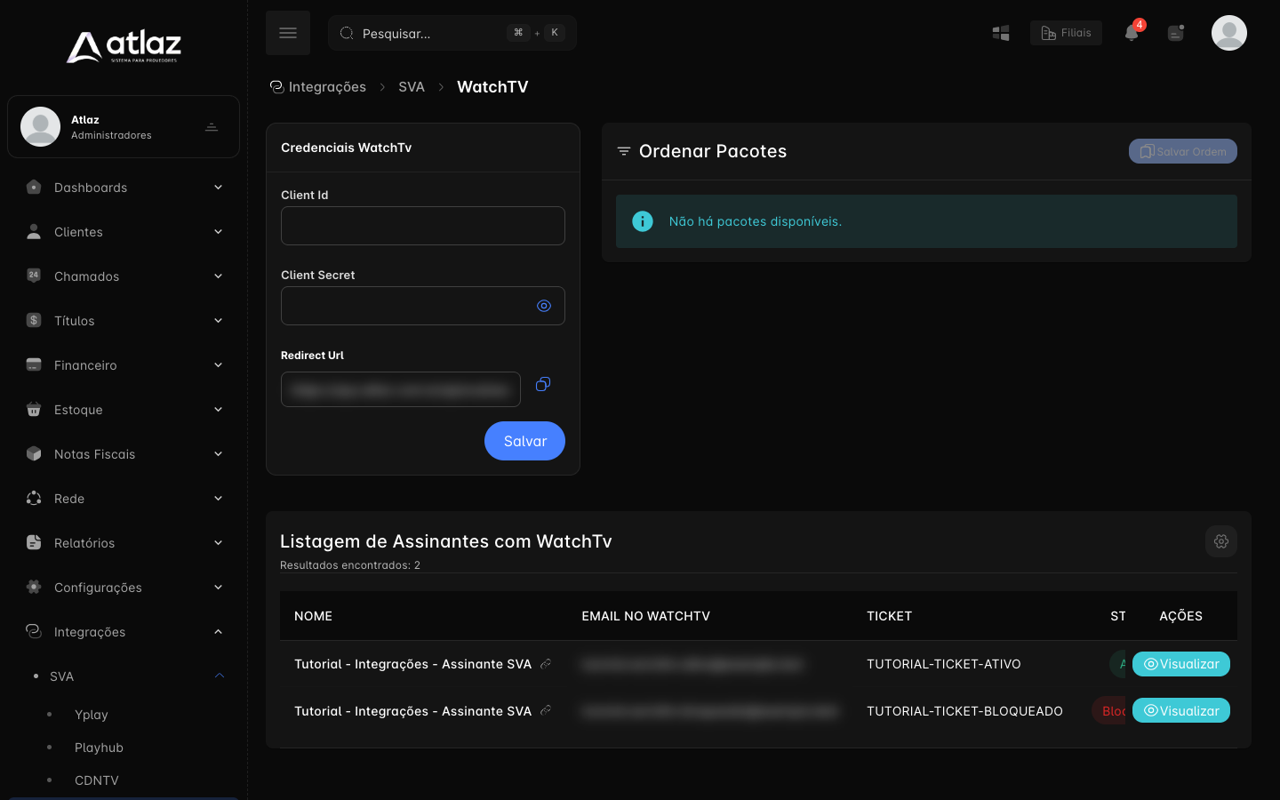Focus the Client Id input field
1280x800 pixels.
423,226
